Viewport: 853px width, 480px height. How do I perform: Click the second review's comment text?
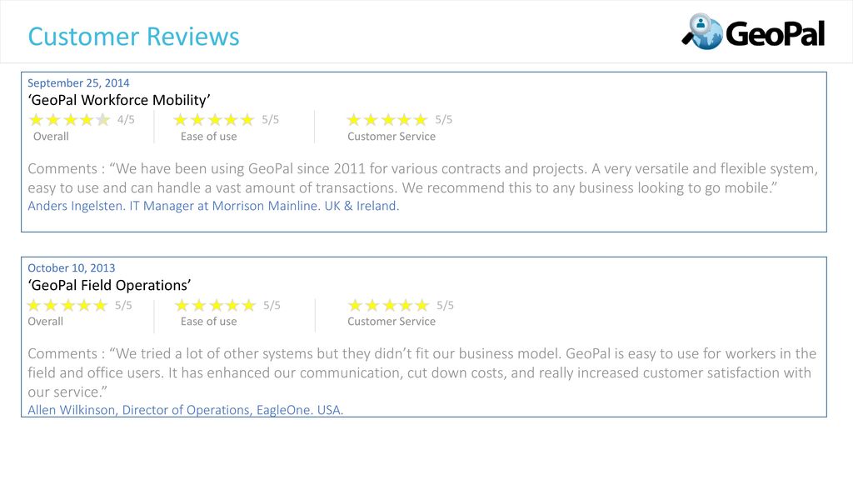click(422, 372)
